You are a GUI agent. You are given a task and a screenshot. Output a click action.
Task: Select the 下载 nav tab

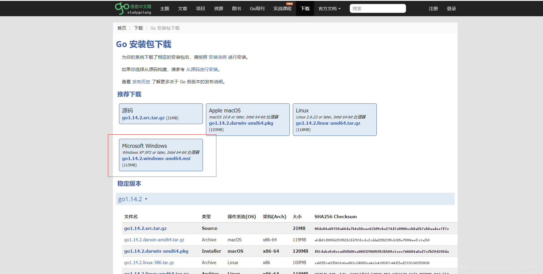pos(305,9)
